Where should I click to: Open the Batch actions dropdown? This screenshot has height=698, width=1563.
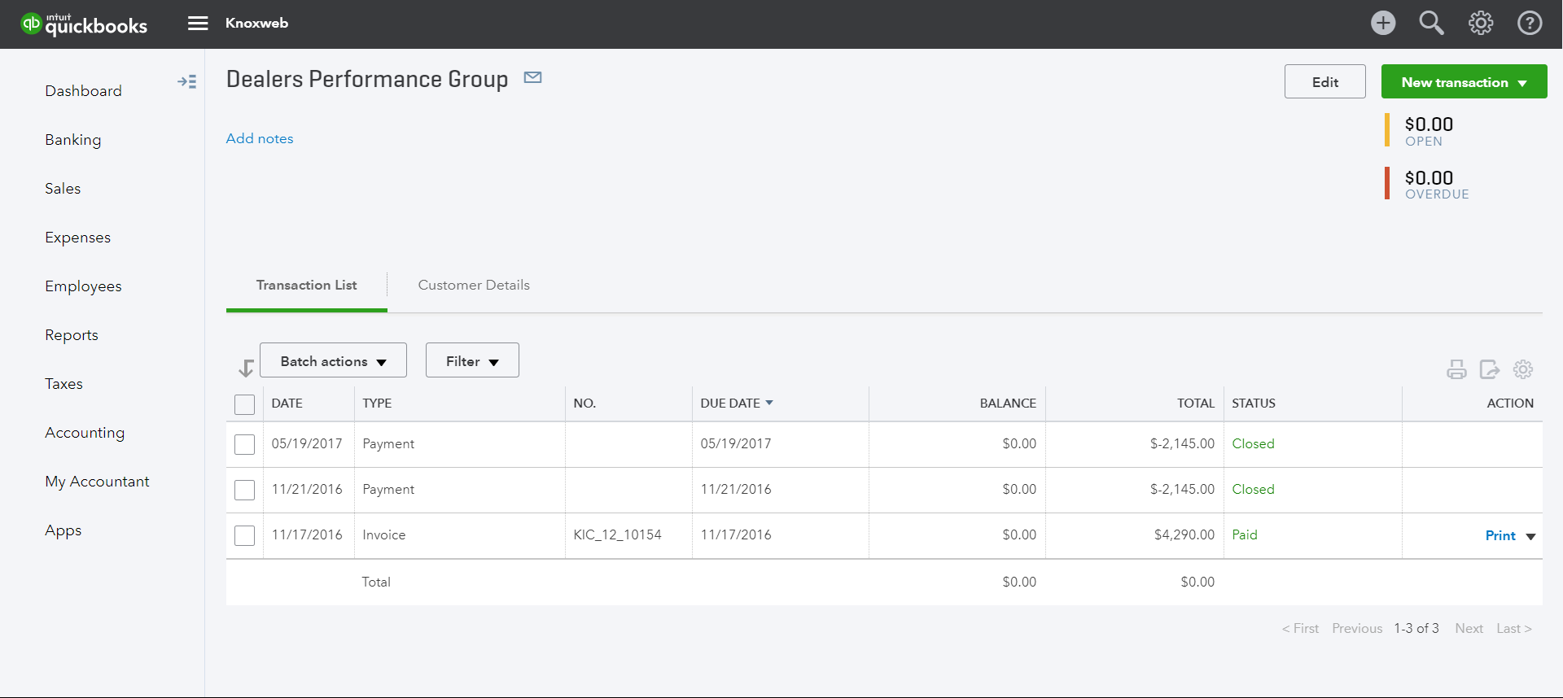pyautogui.click(x=333, y=360)
